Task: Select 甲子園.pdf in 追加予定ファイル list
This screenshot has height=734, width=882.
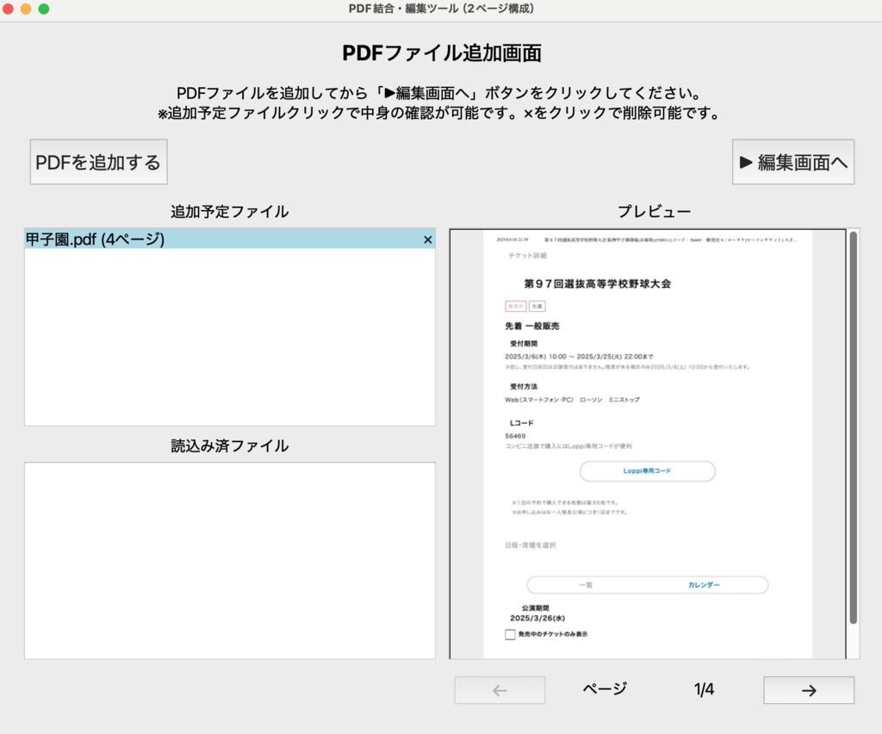Action: (172, 239)
